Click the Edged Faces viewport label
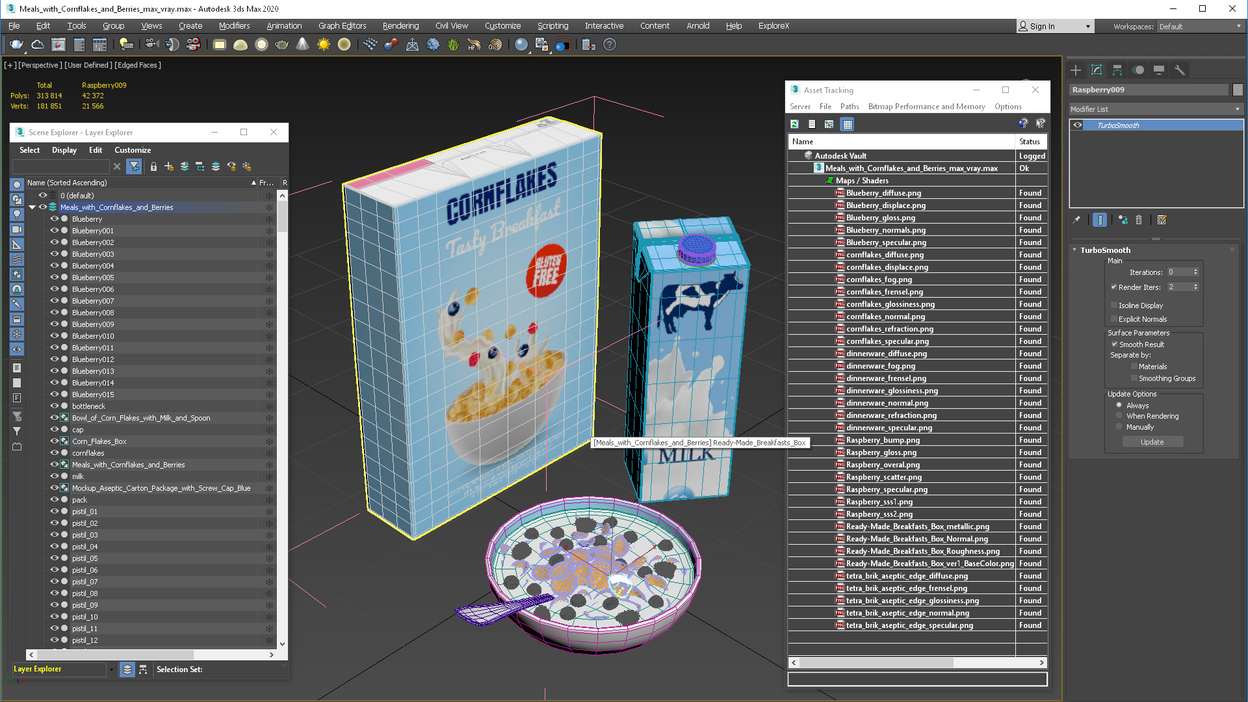 (x=138, y=65)
